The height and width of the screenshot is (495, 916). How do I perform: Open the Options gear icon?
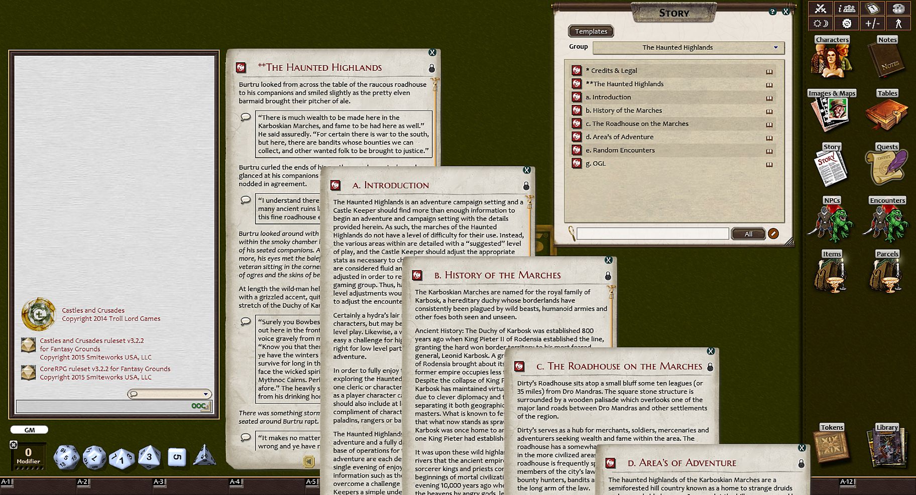[x=847, y=24]
